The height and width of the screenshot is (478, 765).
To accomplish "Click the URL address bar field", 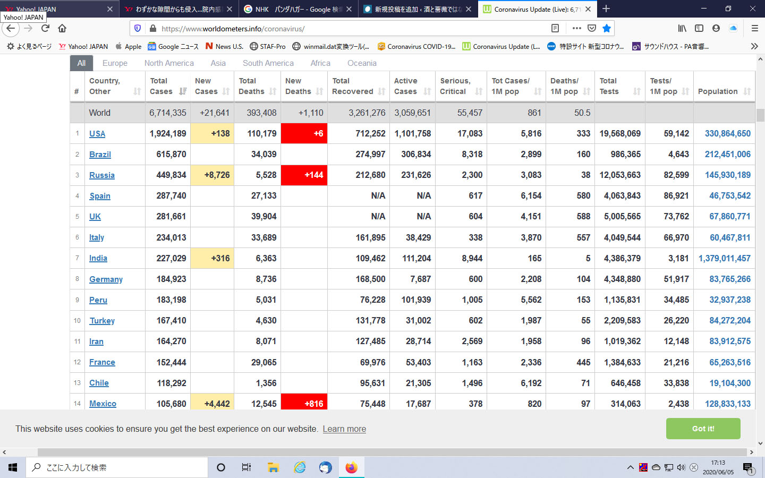I will pyautogui.click(x=345, y=29).
